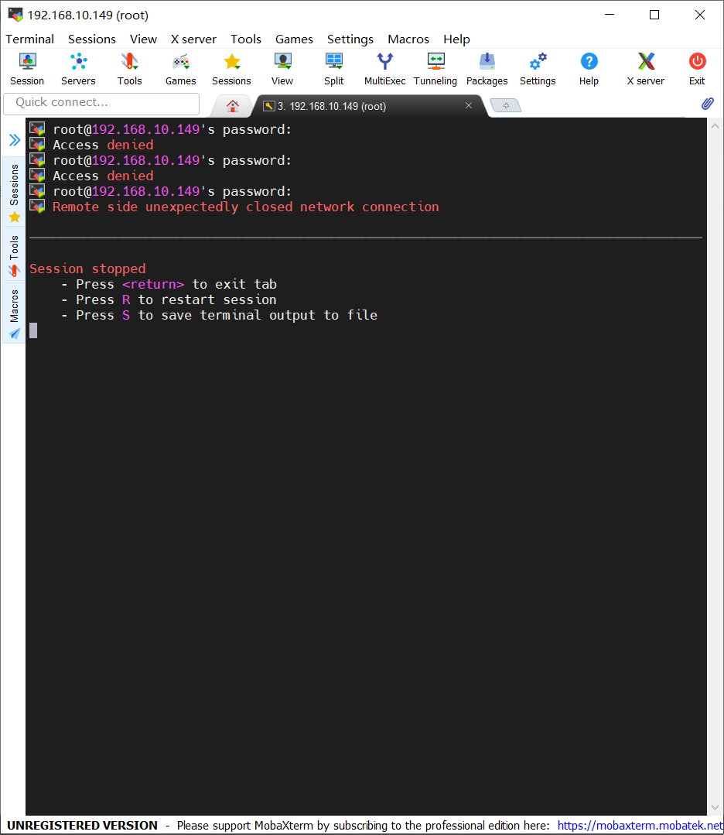Viewport: 724px width, 835px height.
Task: Click the paperclip attach icon
Action: coord(707,103)
